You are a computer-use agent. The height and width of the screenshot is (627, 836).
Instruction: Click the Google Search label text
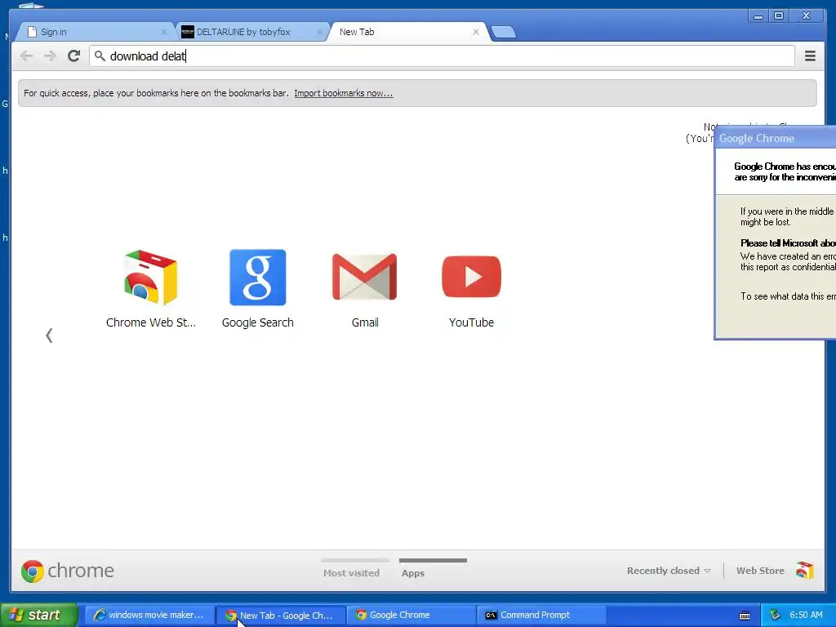(257, 322)
